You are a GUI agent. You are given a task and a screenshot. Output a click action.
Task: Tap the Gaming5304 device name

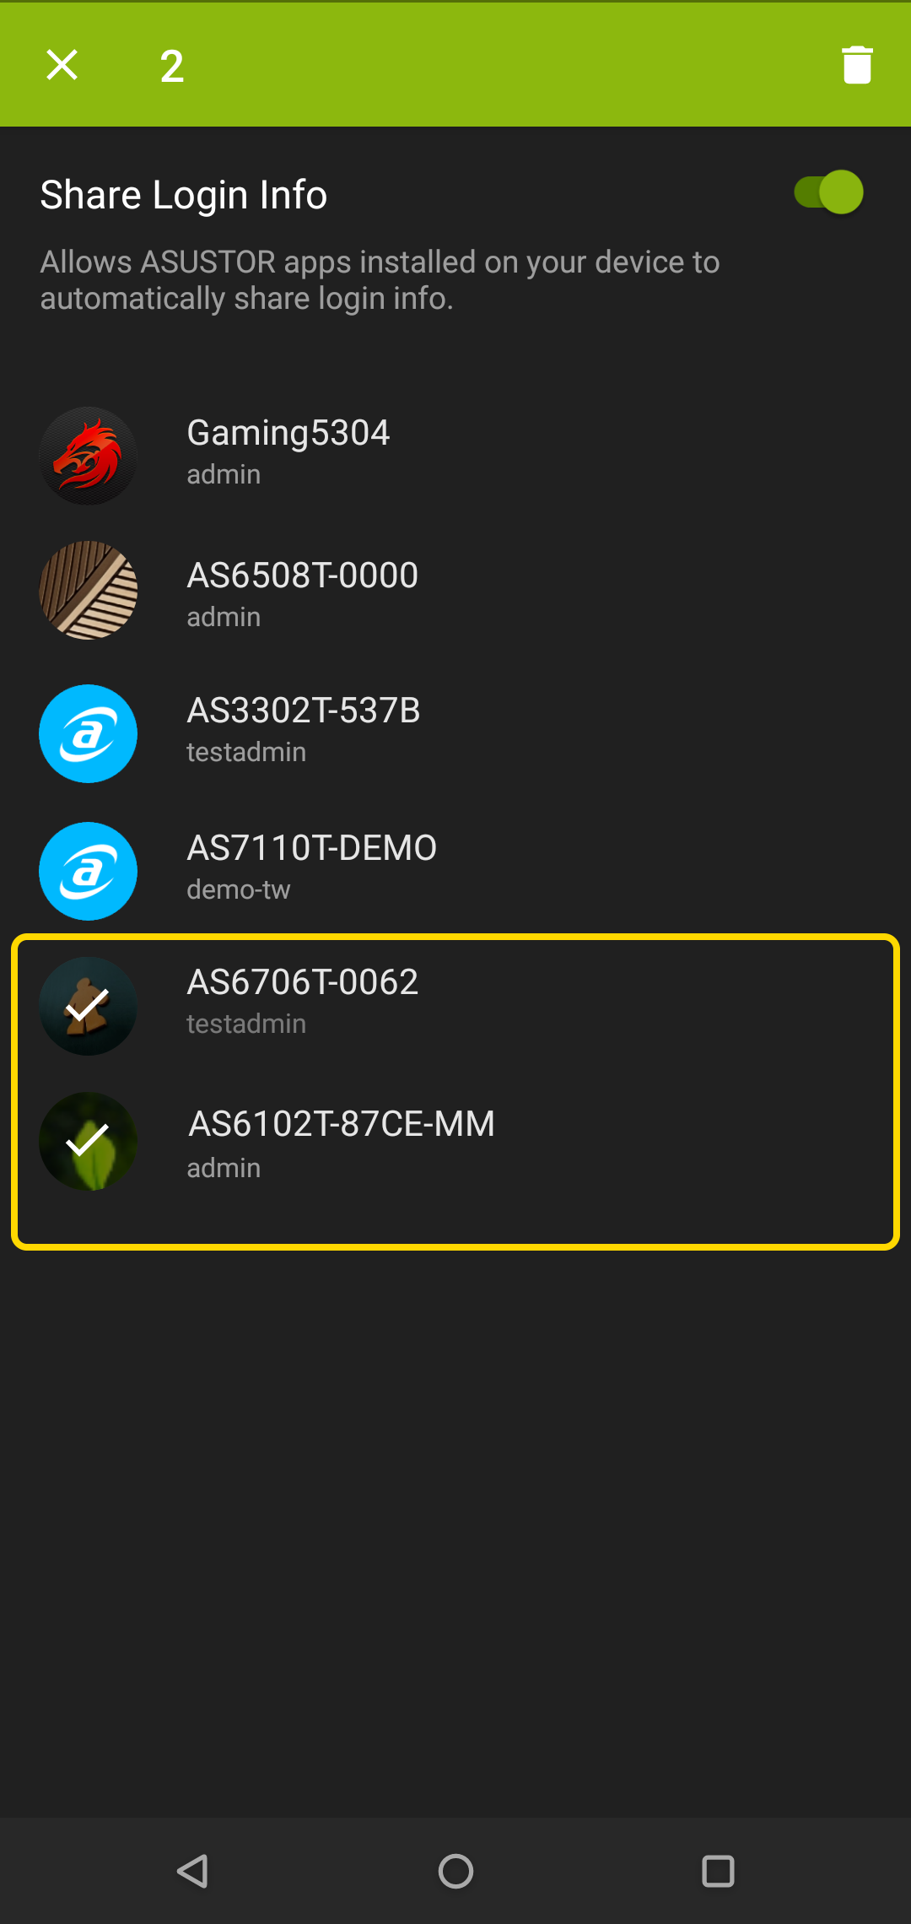[x=288, y=433]
